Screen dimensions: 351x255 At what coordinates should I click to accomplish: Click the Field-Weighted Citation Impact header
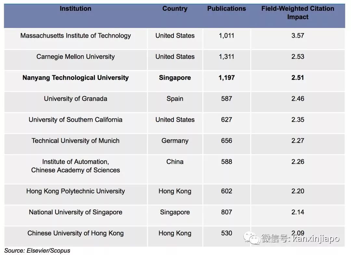[298, 13]
